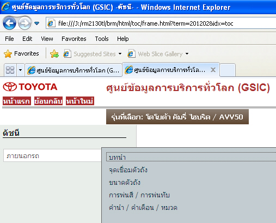
Task: Open Suggested Sites link
Action: (94, 54)
